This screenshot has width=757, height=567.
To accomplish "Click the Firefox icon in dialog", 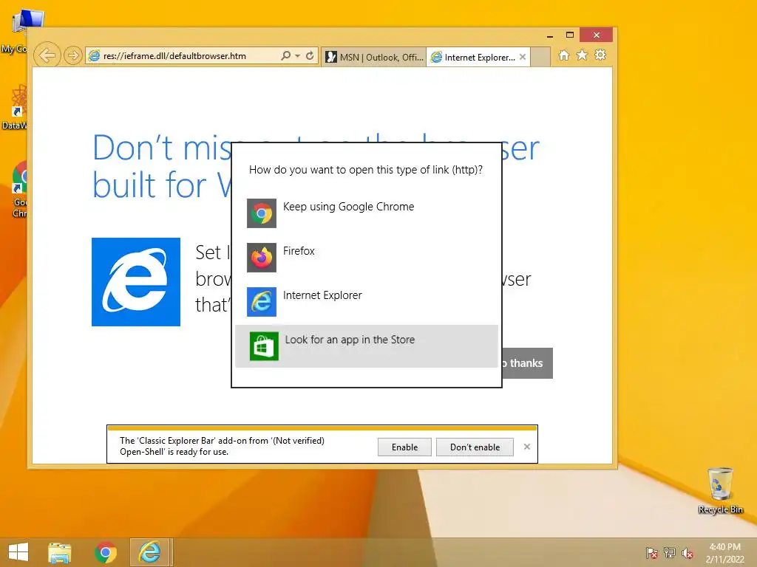I will click(262, 258).
